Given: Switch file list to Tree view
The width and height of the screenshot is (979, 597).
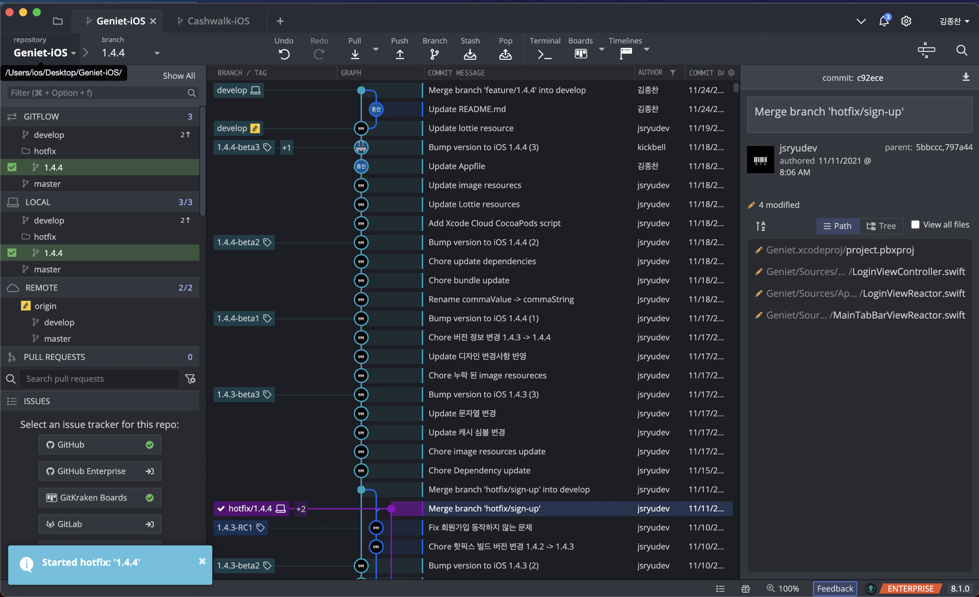Looking at the screenshot, I should click(x=881, y=226).
